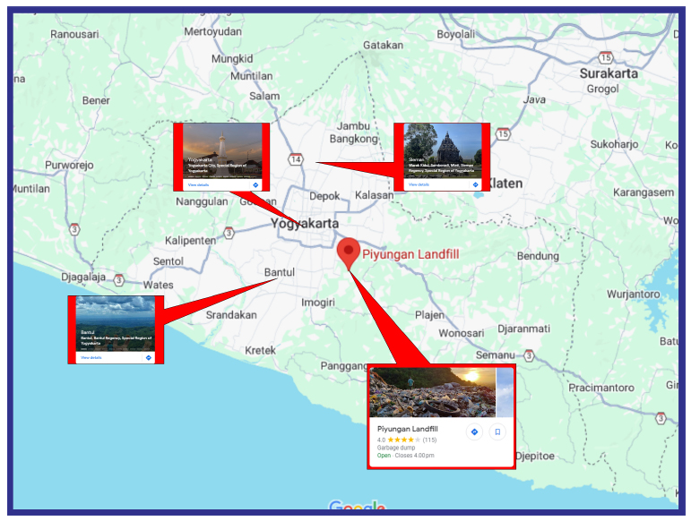Click the route 14 road shield
691x521 pixels.
coord(296,159)
